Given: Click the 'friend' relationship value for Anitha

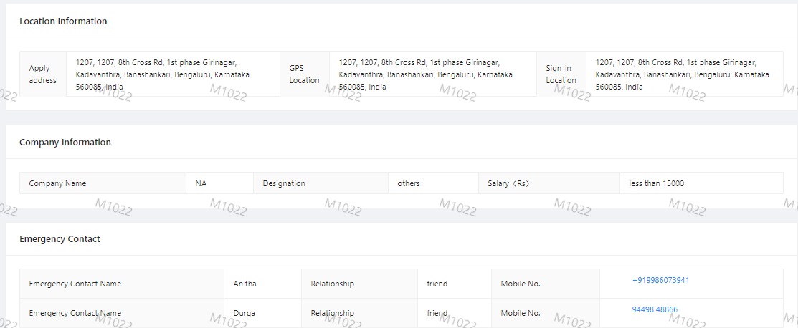Looking at the screenshot, I should [x=437, y=284].
